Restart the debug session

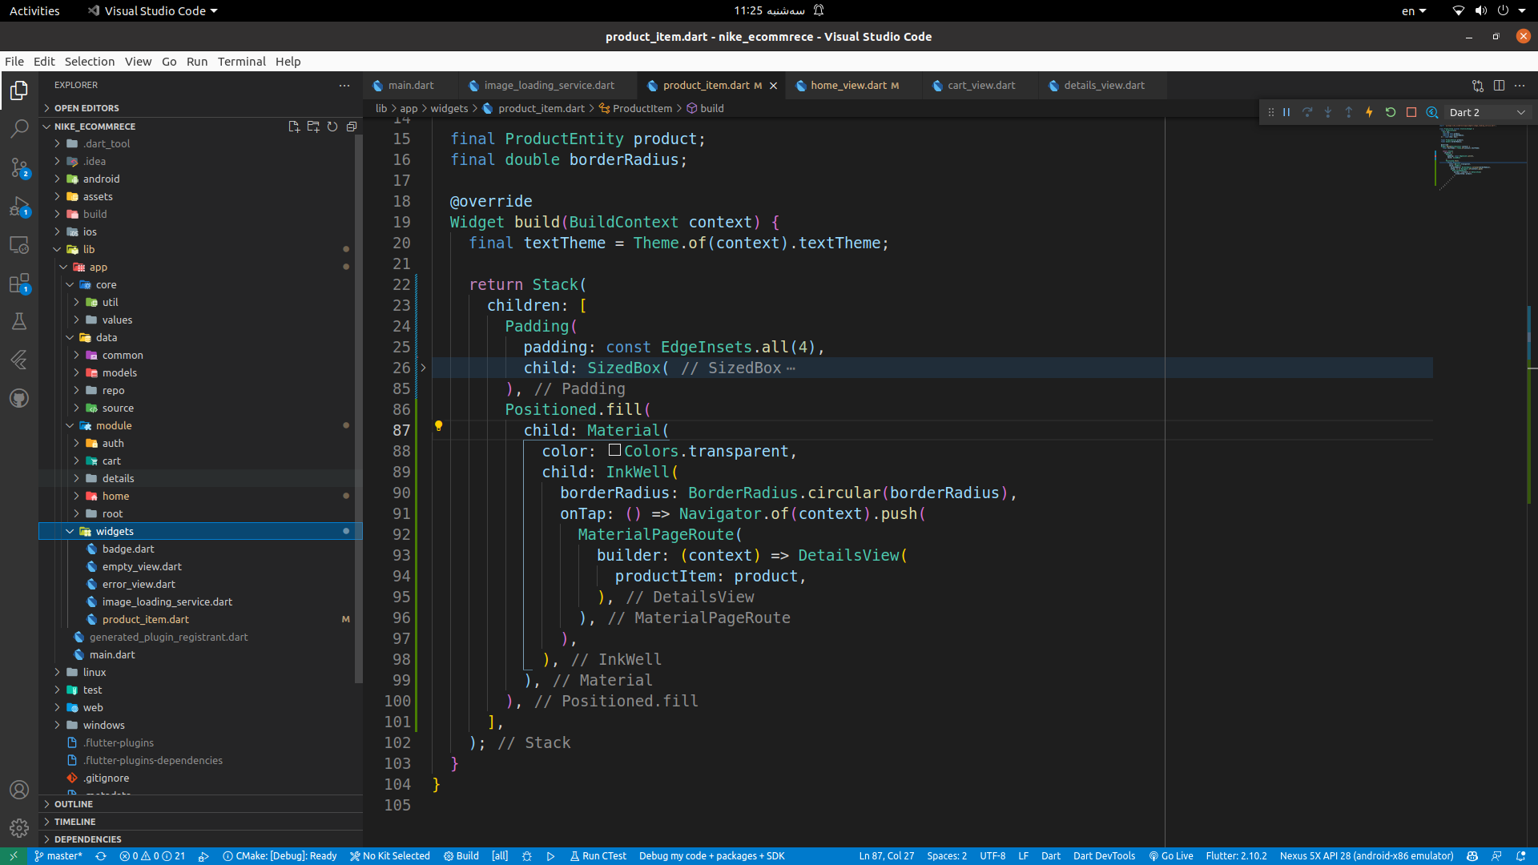pos(1391,113)
